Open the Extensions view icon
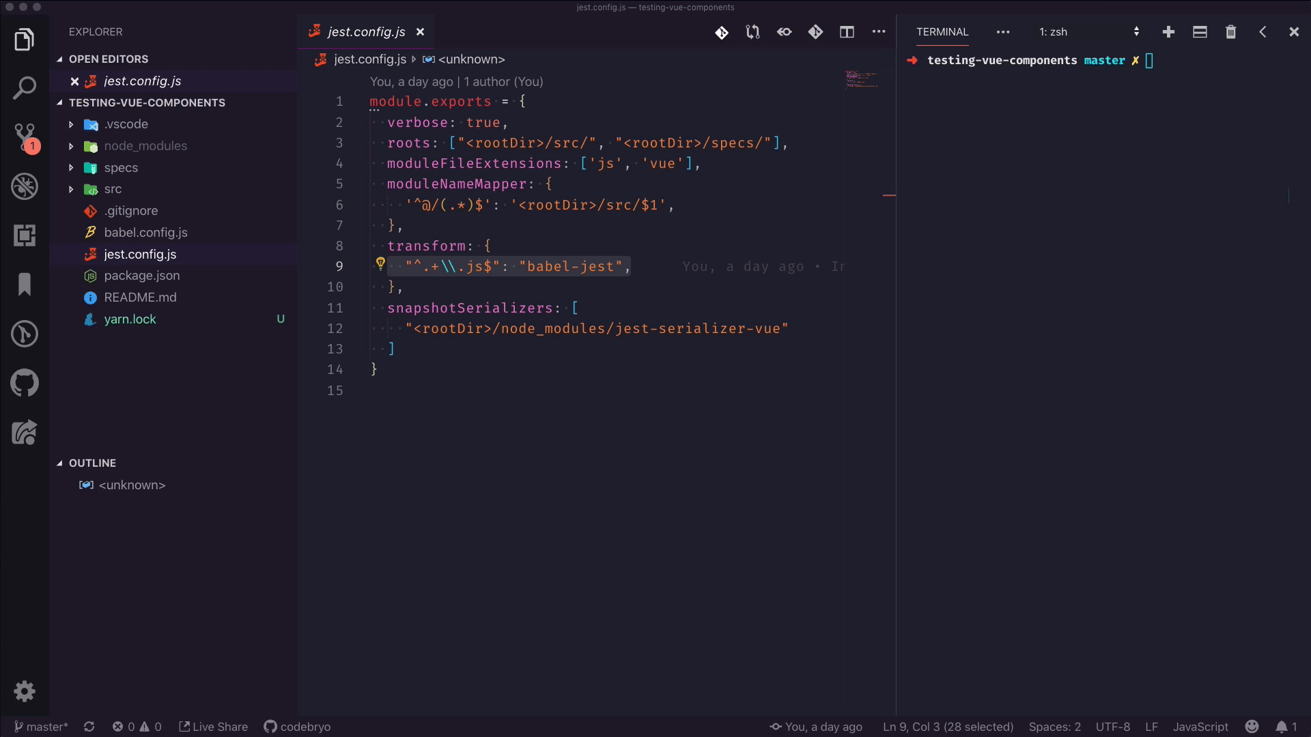 25,235
